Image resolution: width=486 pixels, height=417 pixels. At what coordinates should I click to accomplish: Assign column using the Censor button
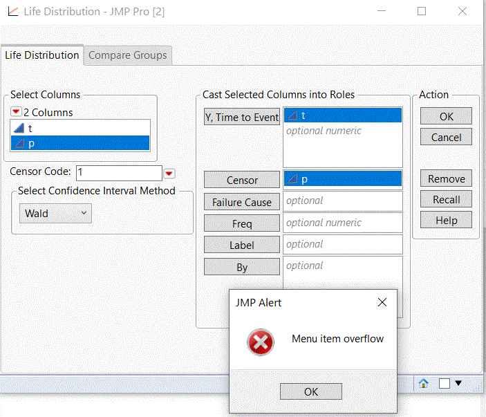point(242,180)
